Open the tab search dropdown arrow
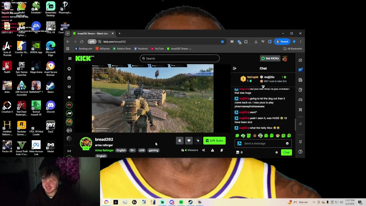 (67, 33)
